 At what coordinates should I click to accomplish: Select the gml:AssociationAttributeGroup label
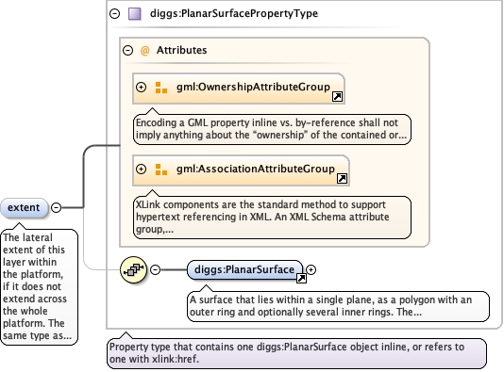(256, 169)
